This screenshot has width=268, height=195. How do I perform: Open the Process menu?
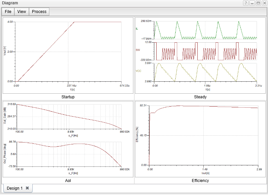point(39,11)
